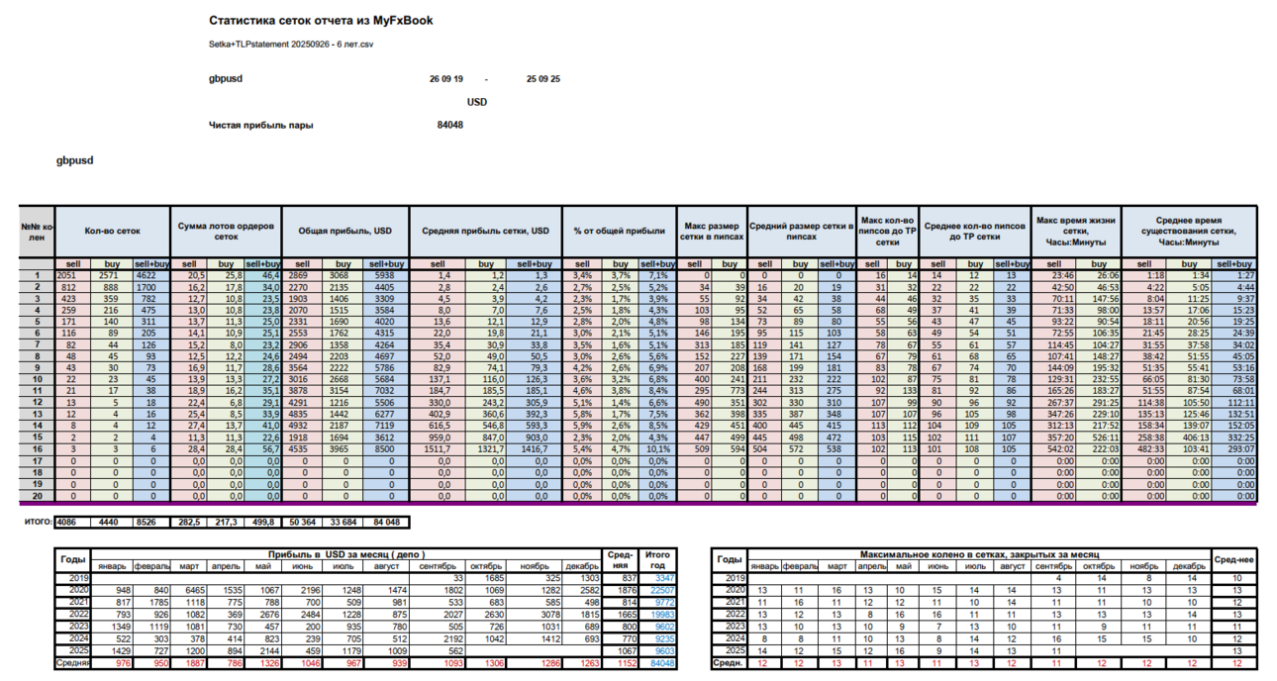1277x681 pixels.
Task: Click the average profit cell "1416,7"
Action: click(x=535, y=447)
